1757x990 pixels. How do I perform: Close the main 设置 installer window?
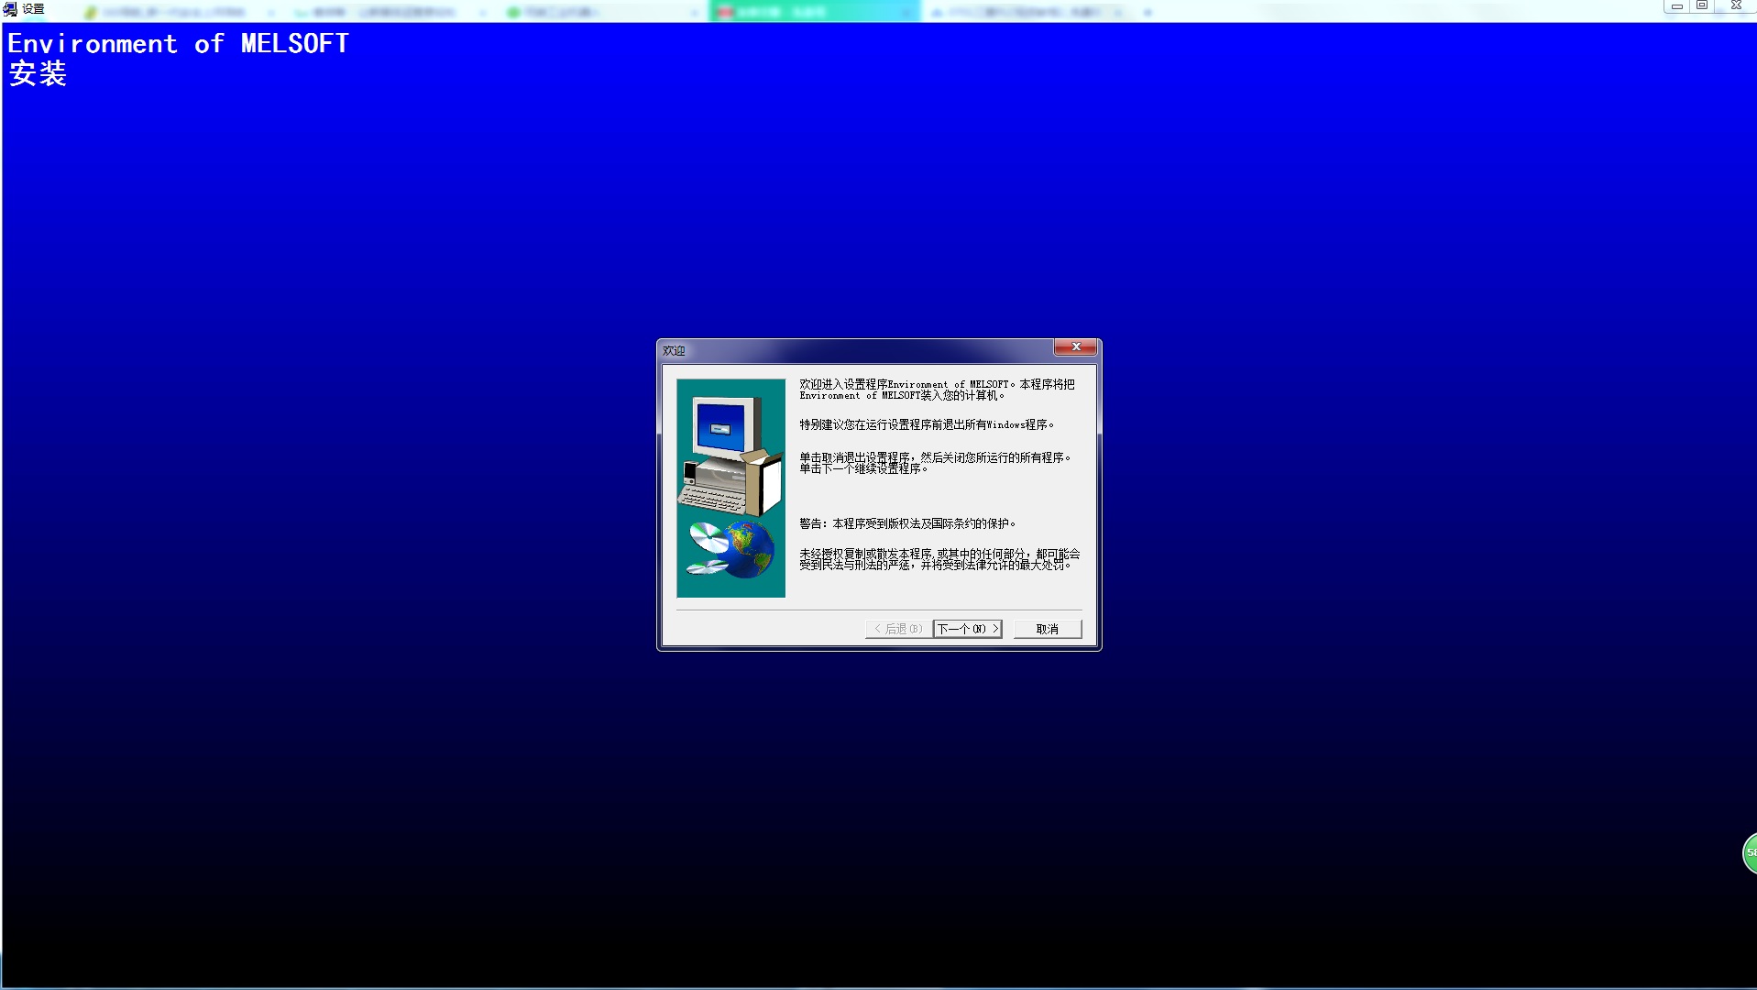coord(1735,6)
